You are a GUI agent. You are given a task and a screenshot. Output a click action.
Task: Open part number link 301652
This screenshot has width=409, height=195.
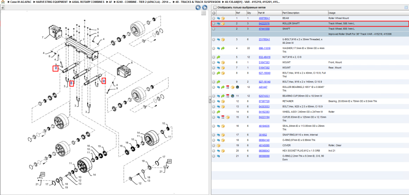263,135
